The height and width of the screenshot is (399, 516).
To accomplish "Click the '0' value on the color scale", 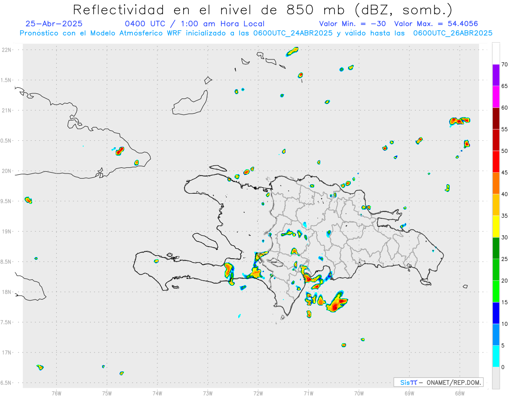I will 503,367.
